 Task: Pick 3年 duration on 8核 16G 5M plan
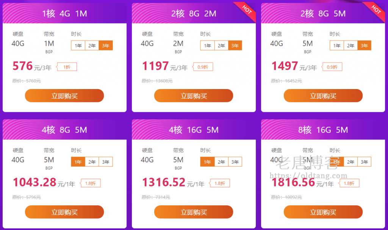[364, 162]
